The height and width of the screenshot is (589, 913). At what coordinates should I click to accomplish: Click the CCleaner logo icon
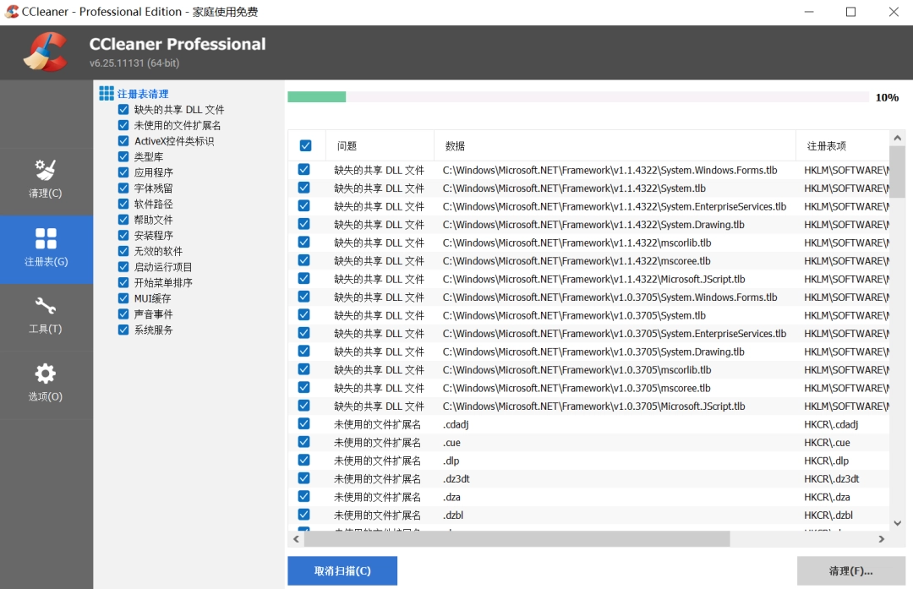[x=46, y=52]
